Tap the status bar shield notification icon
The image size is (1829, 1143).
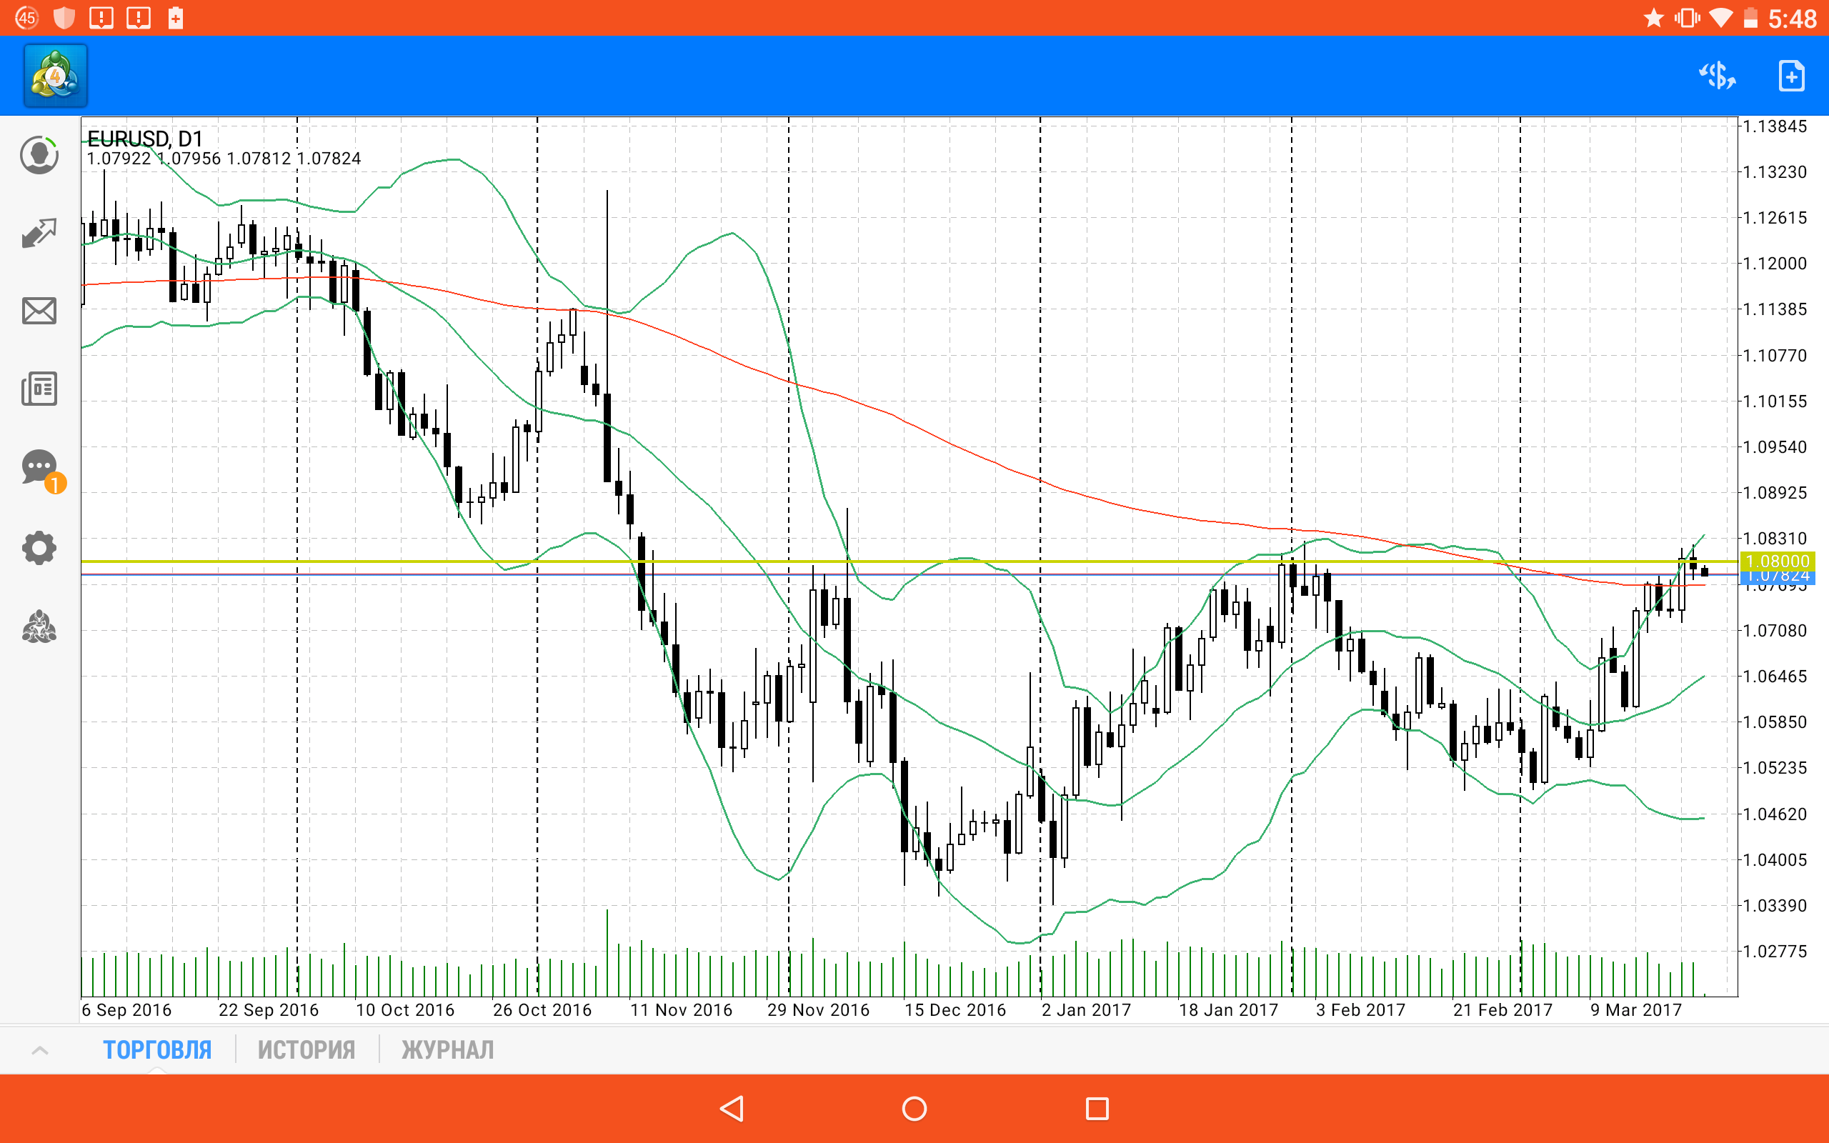[x=64, y=17]
